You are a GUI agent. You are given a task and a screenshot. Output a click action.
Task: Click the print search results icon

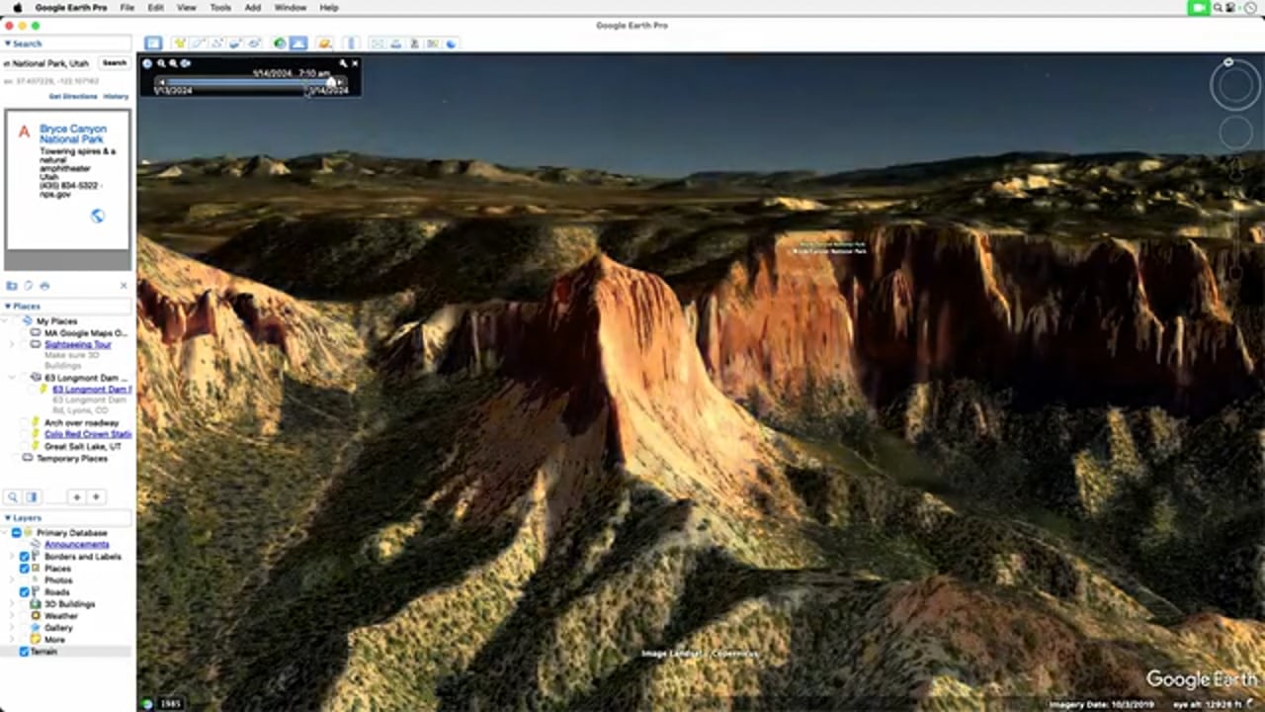(x=44, y=286)
